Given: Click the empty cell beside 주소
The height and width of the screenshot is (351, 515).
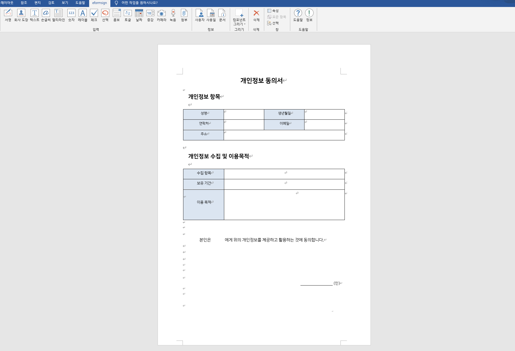Looking at the screenshot, I should (284, 135).
